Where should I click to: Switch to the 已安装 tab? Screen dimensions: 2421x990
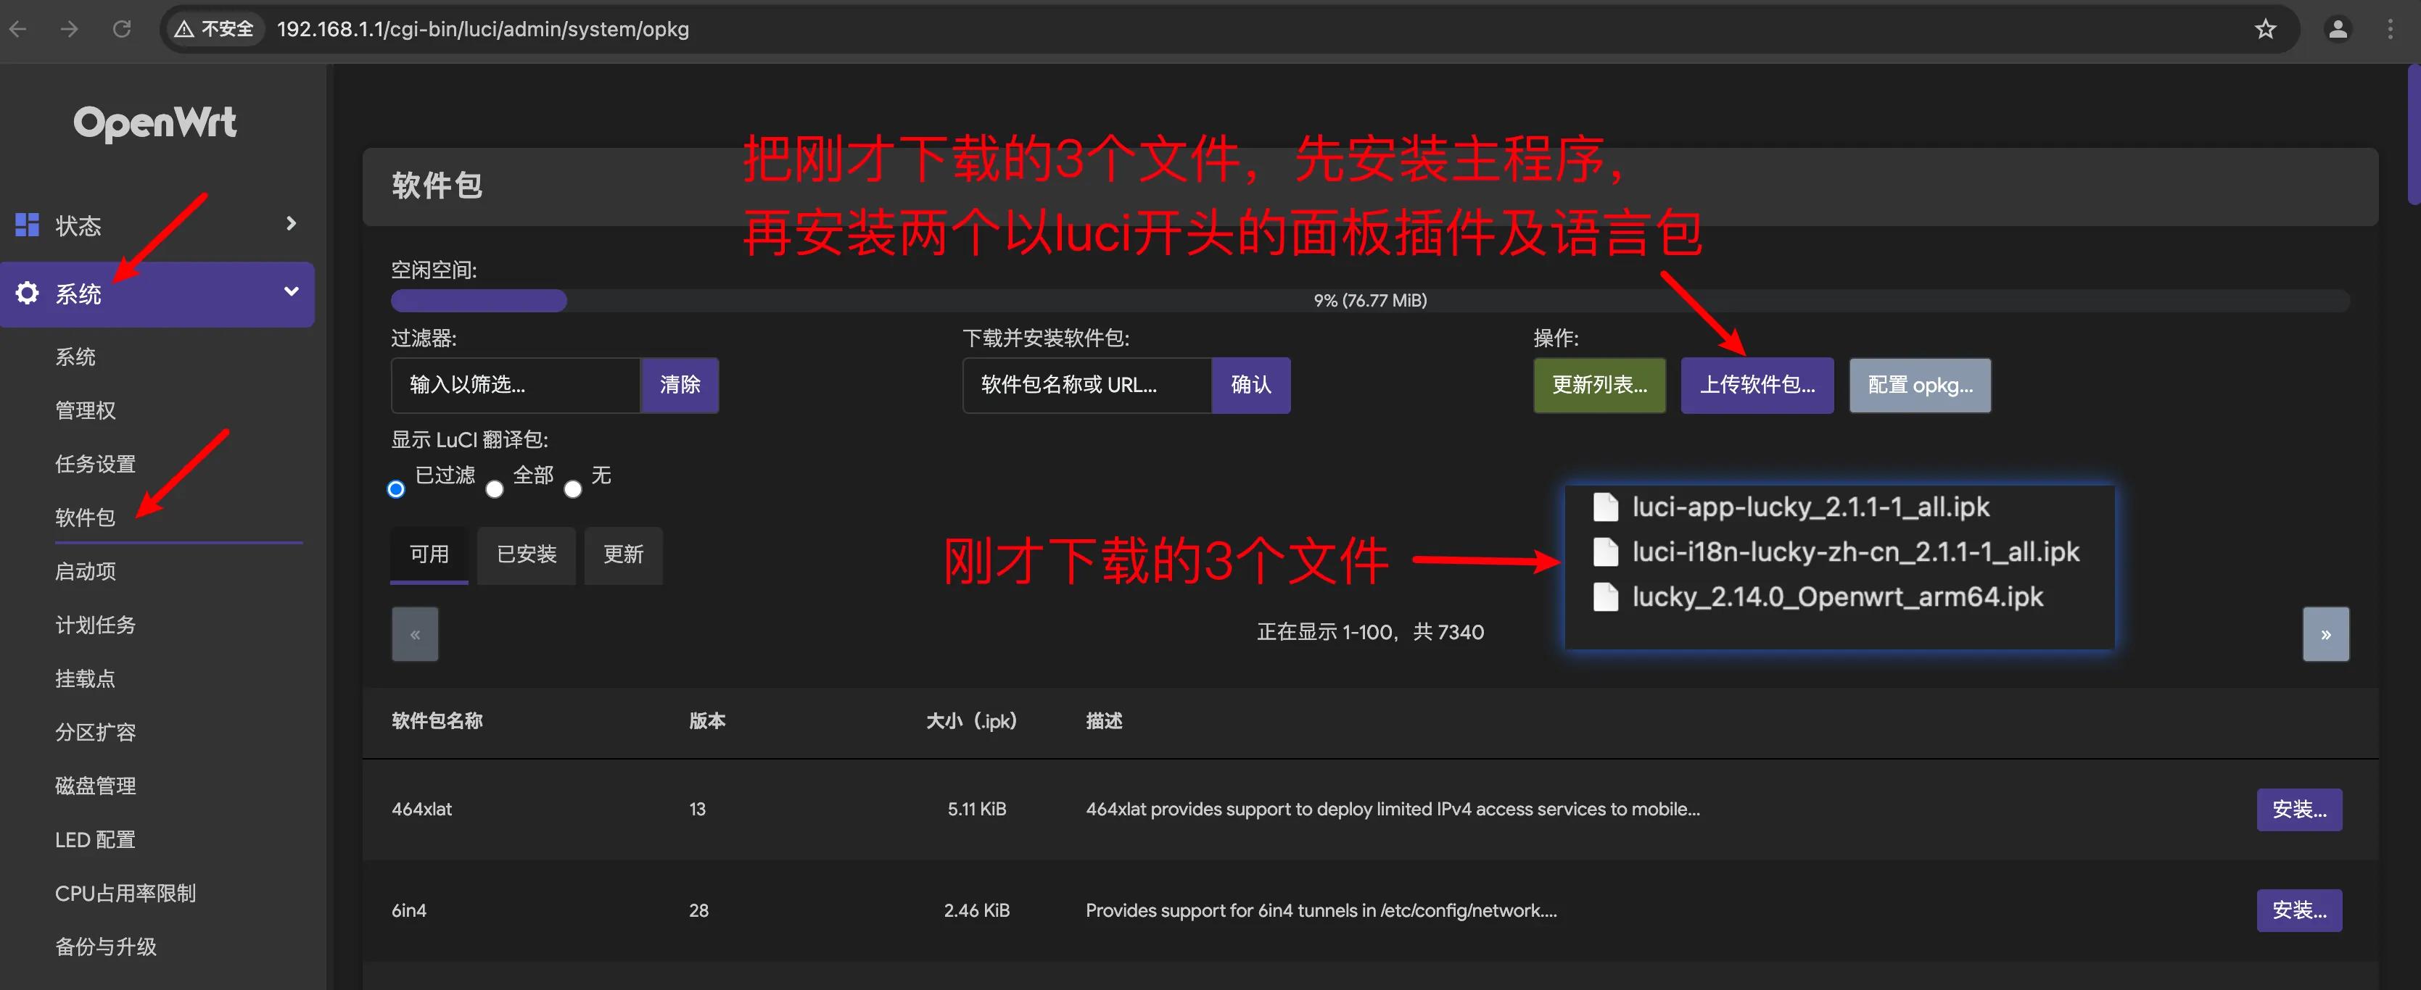point(527,555)
